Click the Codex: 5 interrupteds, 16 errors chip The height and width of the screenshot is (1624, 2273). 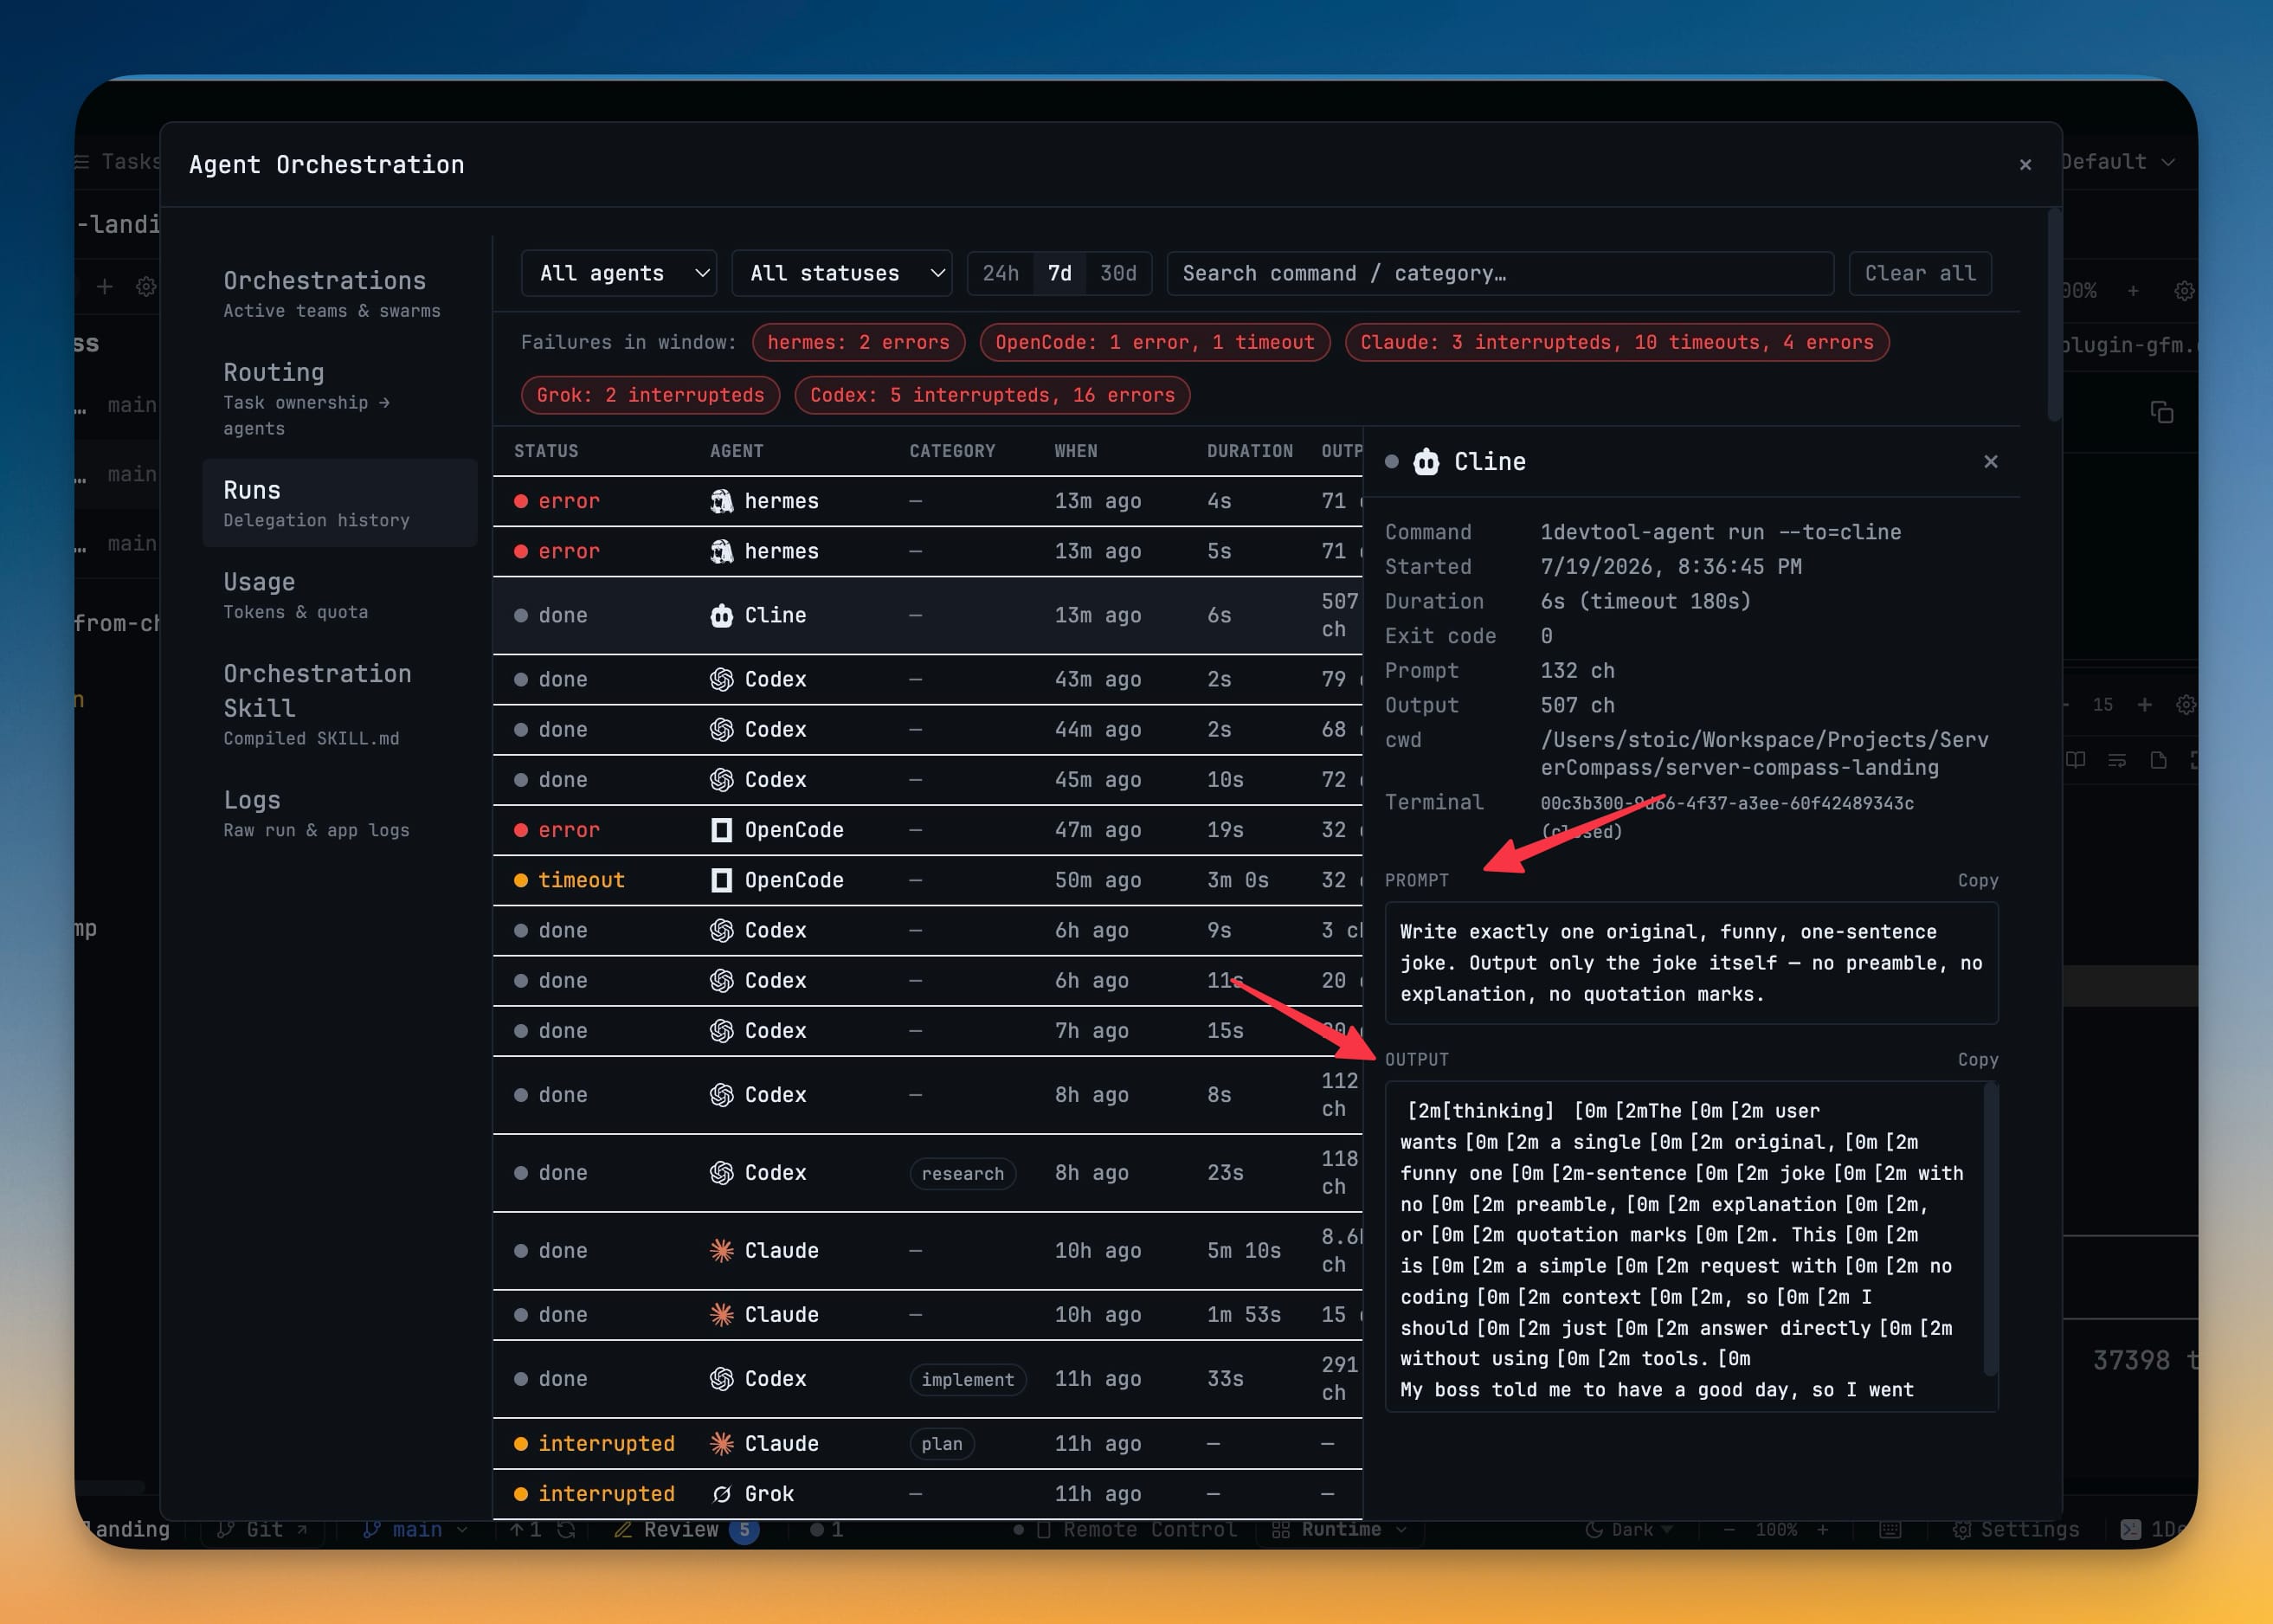pos(992,395)
